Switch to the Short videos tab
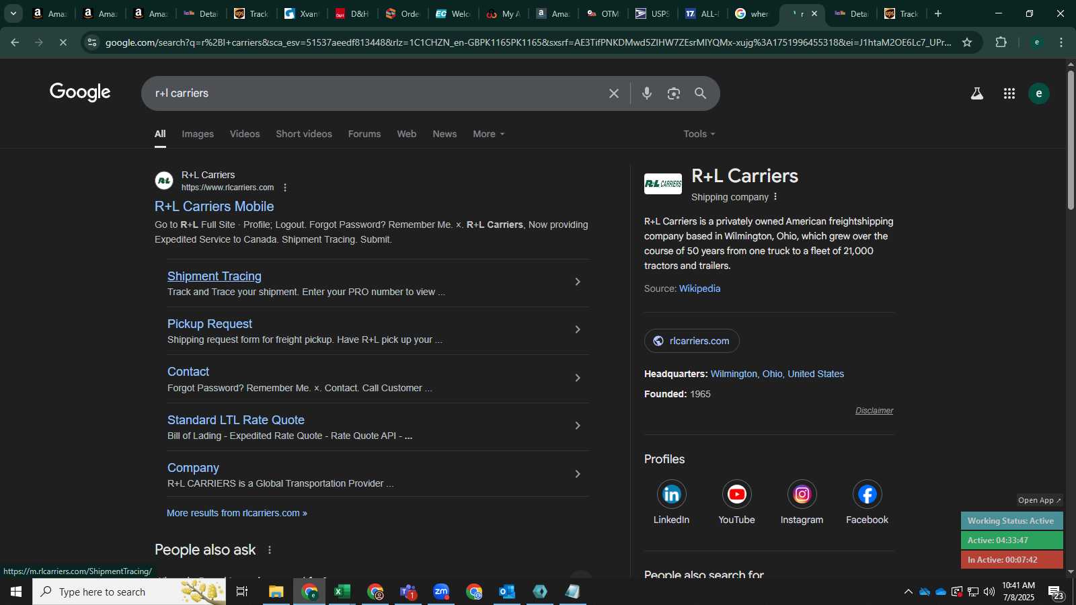Viewport: 1076px width, 605px height. (x=304, y=134)
